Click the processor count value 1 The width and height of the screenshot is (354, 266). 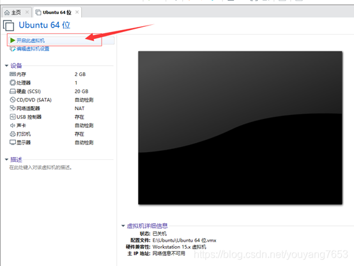[76, 83]
